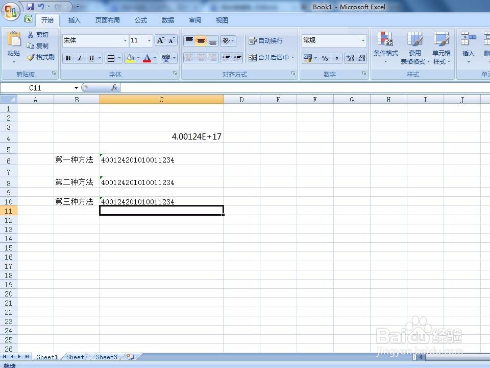Apply red font color

pos(147,58)
